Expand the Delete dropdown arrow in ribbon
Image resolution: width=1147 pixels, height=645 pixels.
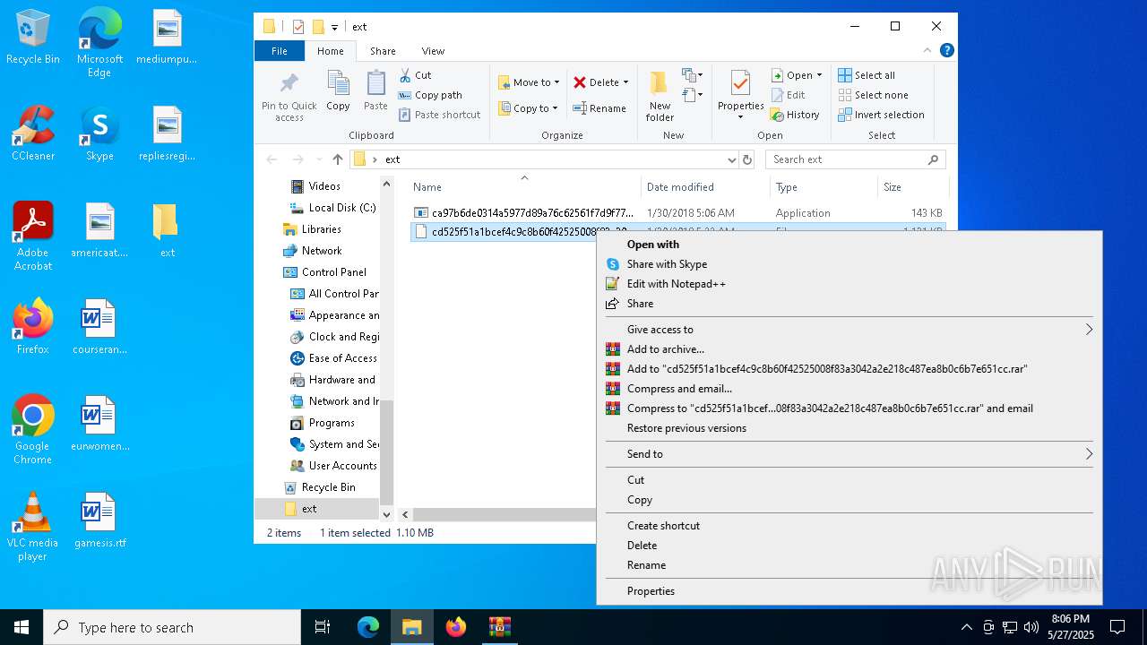(625, 82)
